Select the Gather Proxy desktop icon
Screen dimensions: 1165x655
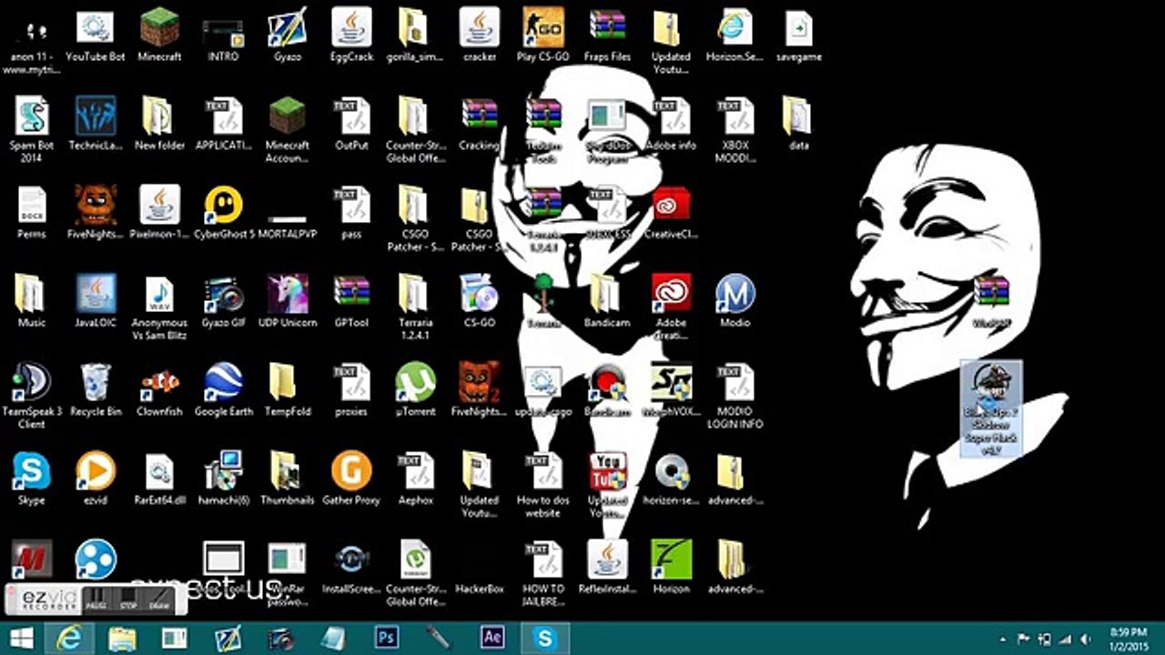(351, 471)
